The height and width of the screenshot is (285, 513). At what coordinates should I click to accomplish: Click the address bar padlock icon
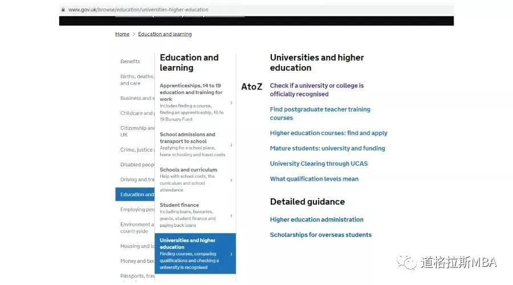tap(63, 10)
